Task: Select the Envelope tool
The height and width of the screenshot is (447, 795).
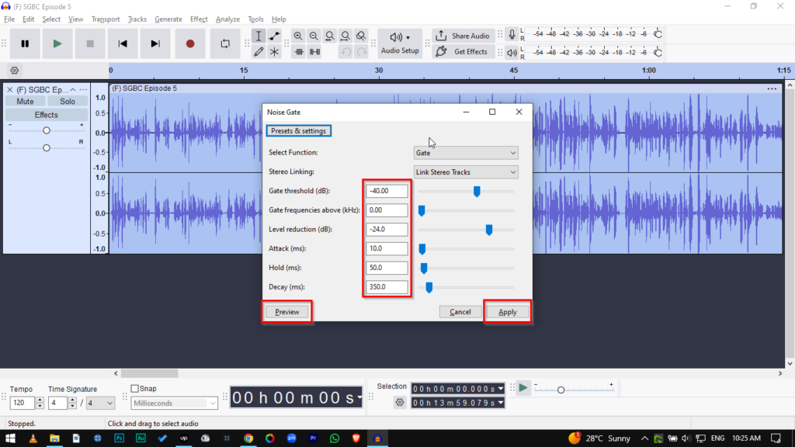Action: [x=274, y=36]
